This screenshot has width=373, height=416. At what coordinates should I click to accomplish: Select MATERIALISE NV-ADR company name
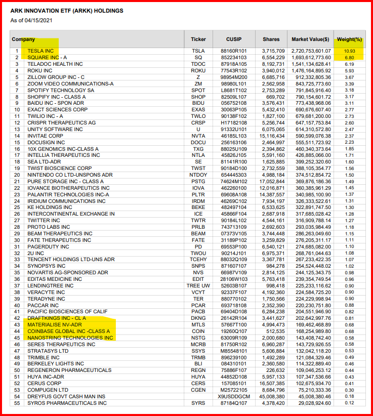point(55,325)
